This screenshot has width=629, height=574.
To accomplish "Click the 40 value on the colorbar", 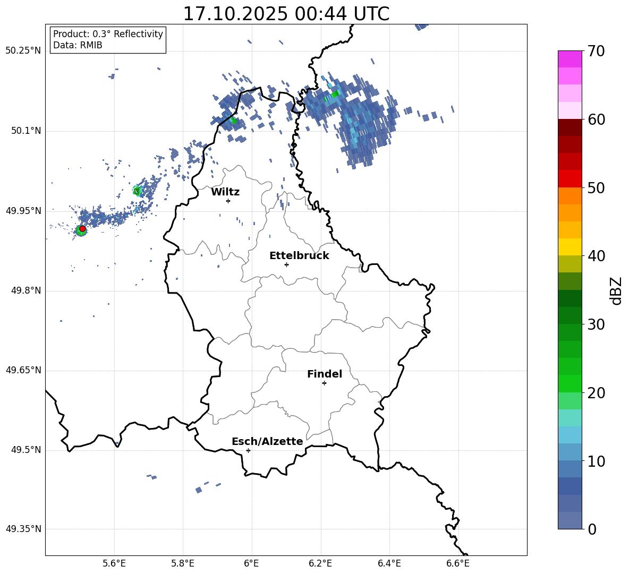I will [596, 256].
